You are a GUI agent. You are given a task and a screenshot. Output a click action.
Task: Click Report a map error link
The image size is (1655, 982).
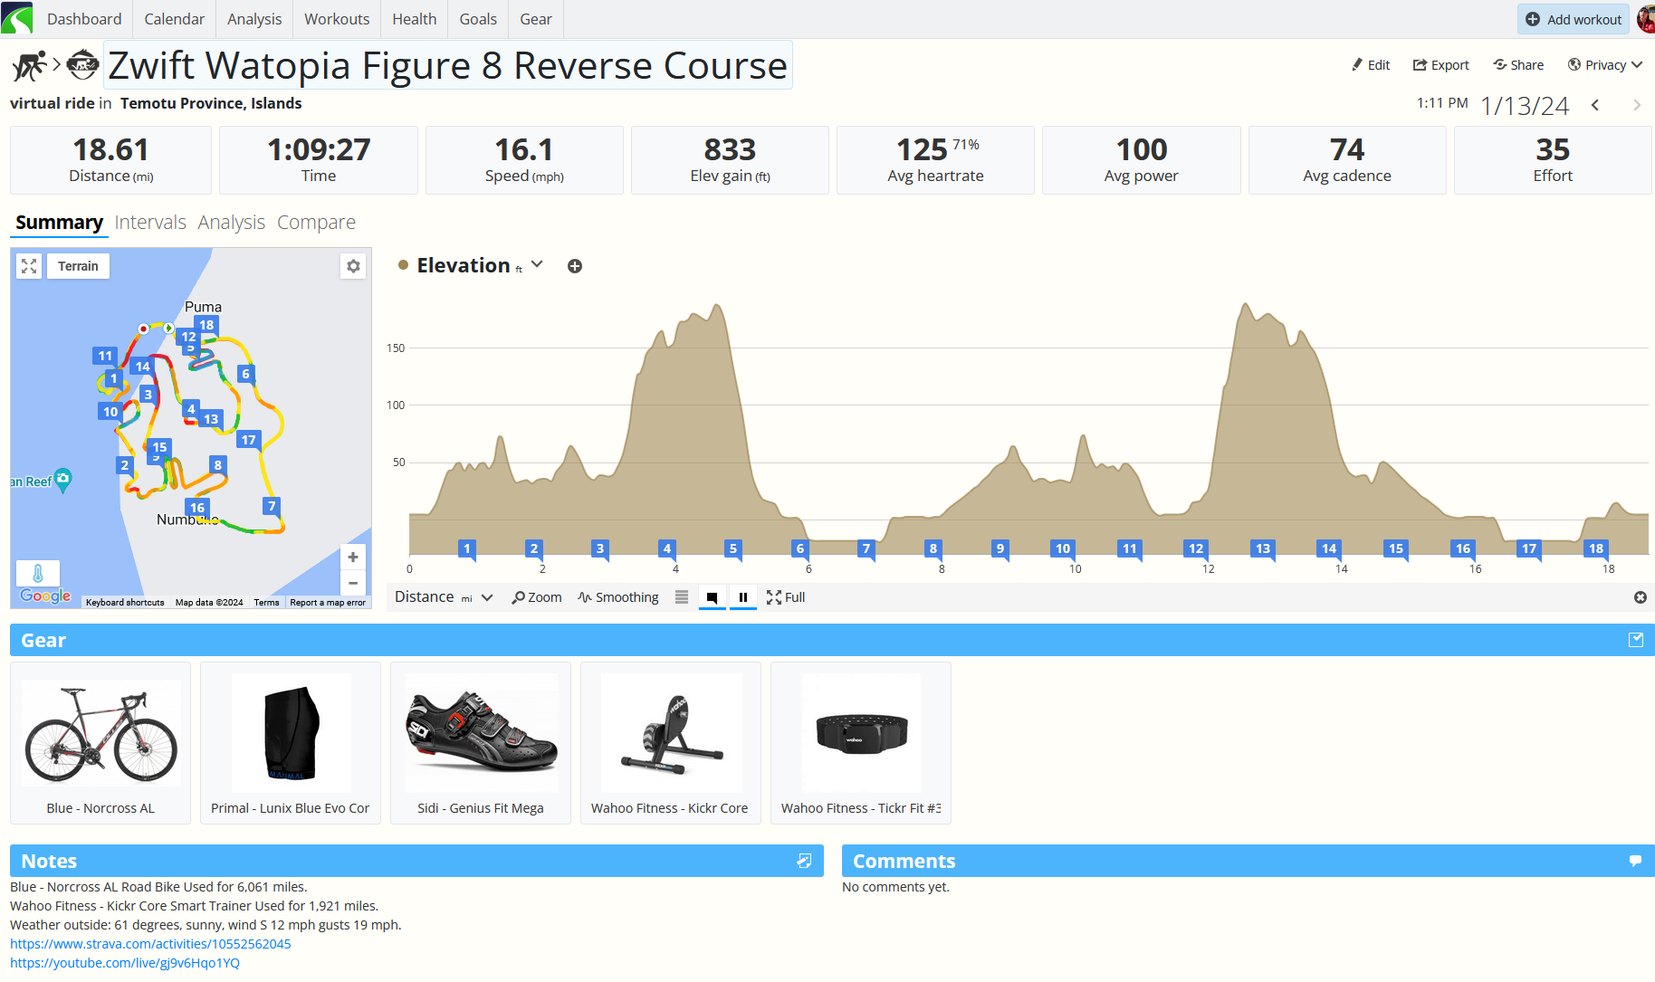[328, 602]
